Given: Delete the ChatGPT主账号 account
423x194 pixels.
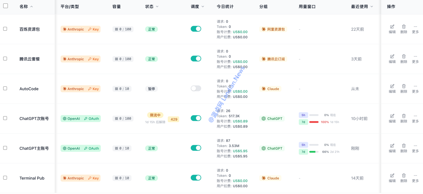Looking at the screenshot, I should pyautogui.click(x=404, y=146).
